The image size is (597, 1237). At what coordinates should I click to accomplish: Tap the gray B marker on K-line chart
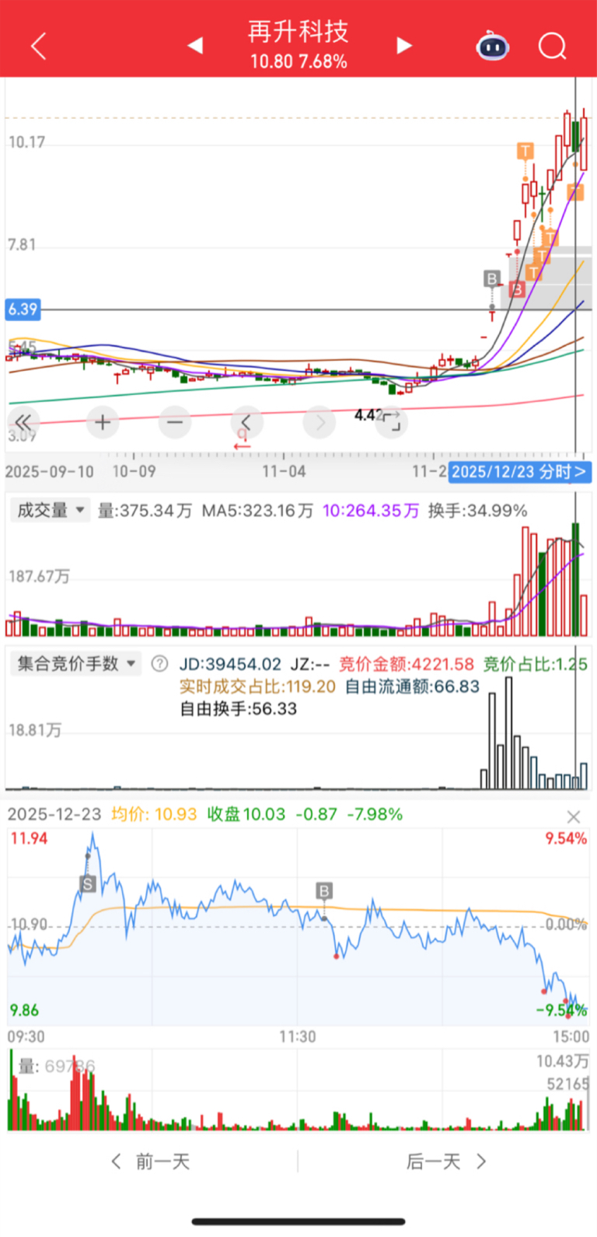click(x=491, y=278)
